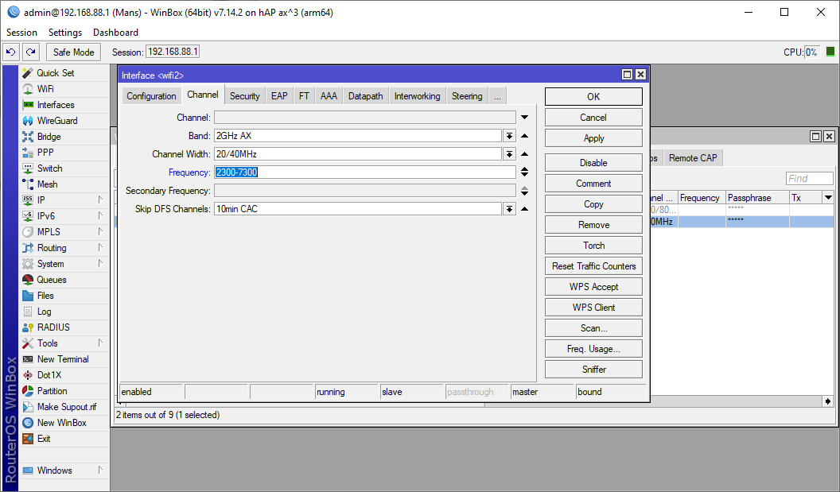Open the column selector dropdown in background table
840x492 pixels.
point(828,198)
